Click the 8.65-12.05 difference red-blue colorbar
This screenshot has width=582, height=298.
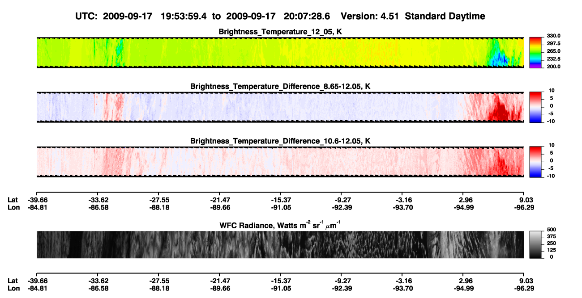pos(536,106)
